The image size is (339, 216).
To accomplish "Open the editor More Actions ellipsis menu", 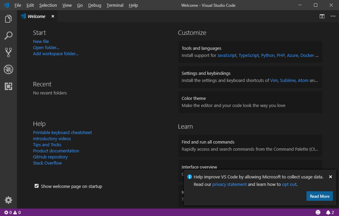I will click(x=333, y=16).
